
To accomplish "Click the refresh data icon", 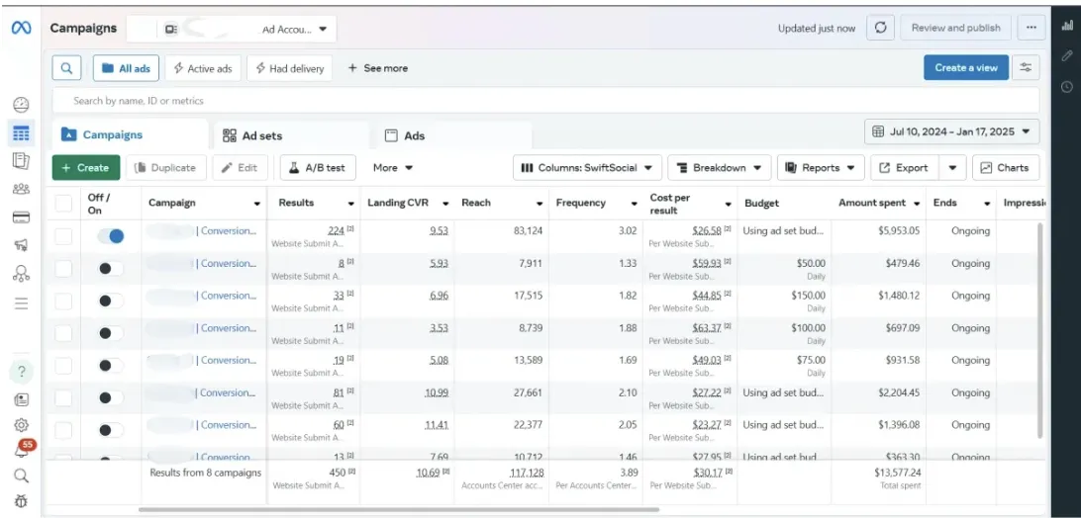I will click(880, 28).
